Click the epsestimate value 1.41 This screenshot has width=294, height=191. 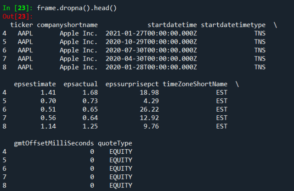click(x=48, y=92)
